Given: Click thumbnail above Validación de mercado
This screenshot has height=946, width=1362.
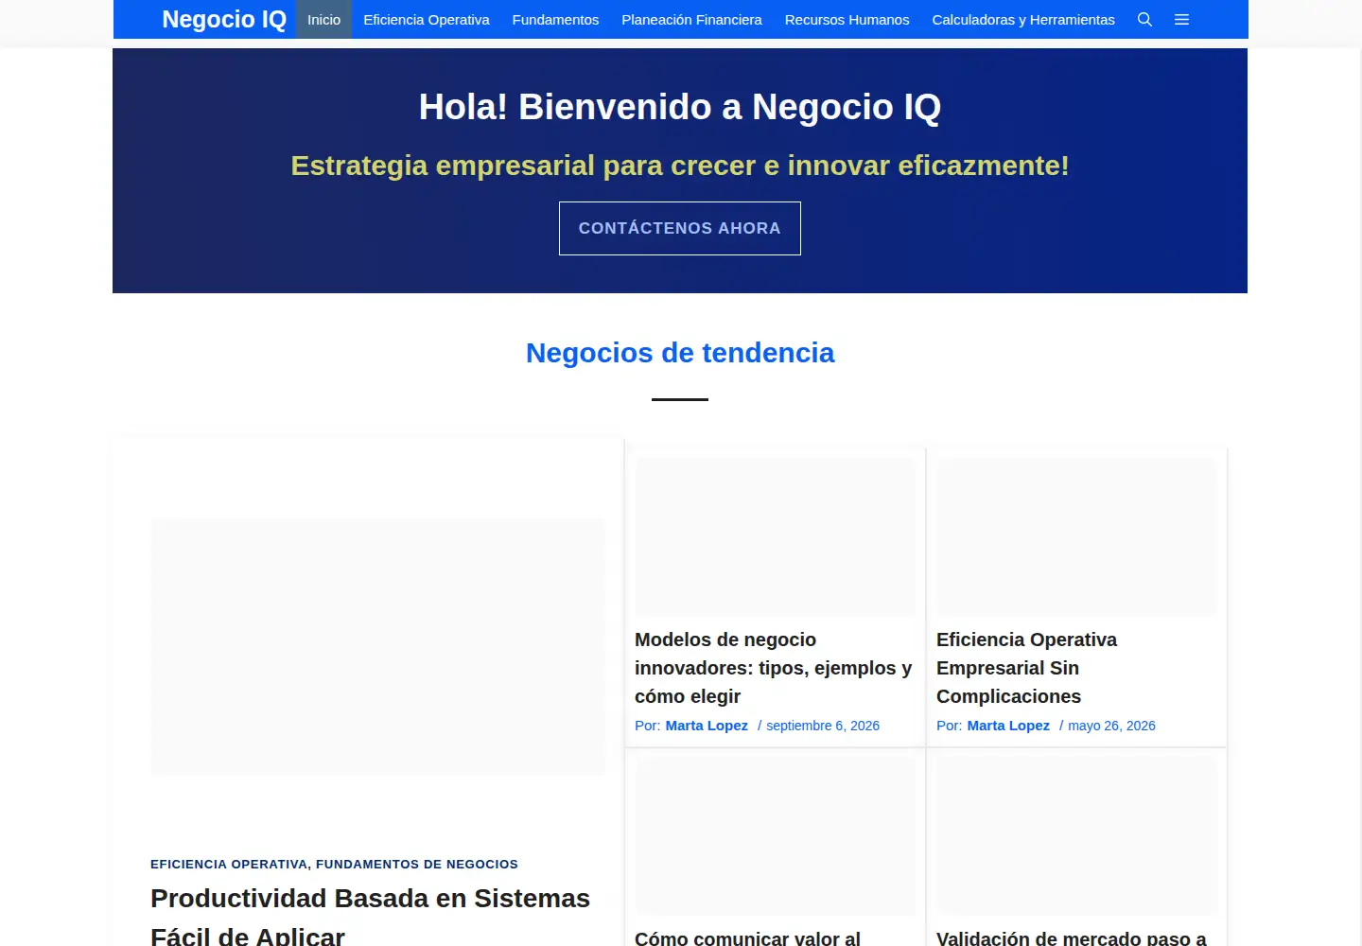Looking at the screenshot, I should (x=1076, y=835).
